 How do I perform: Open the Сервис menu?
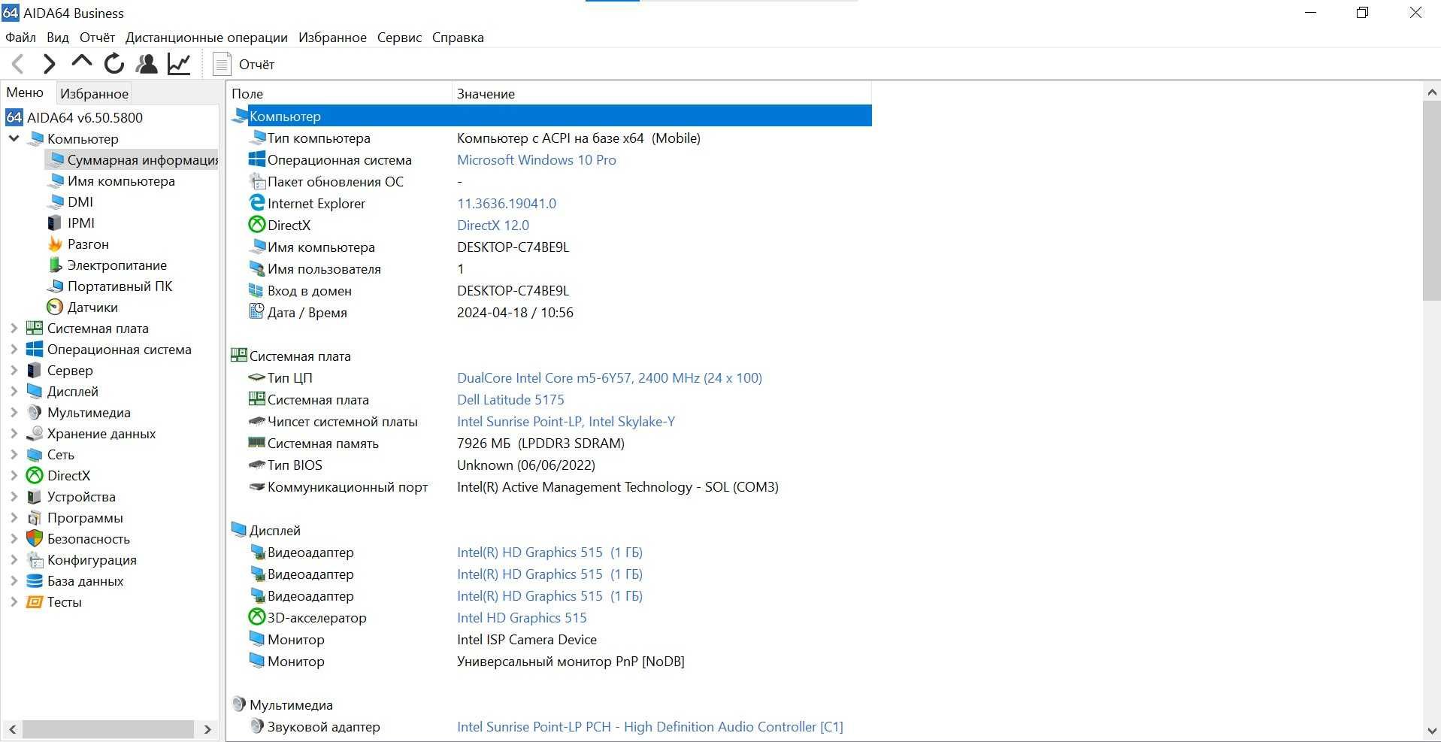pos(399,38)
